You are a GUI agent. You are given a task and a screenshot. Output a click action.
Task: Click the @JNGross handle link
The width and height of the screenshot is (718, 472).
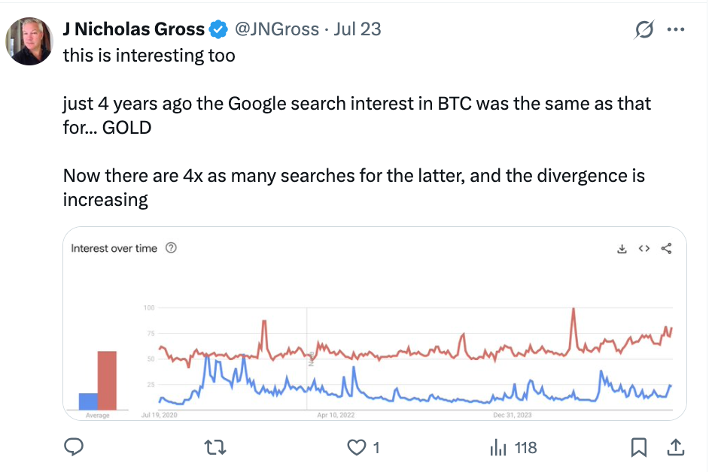click(275, 29)
